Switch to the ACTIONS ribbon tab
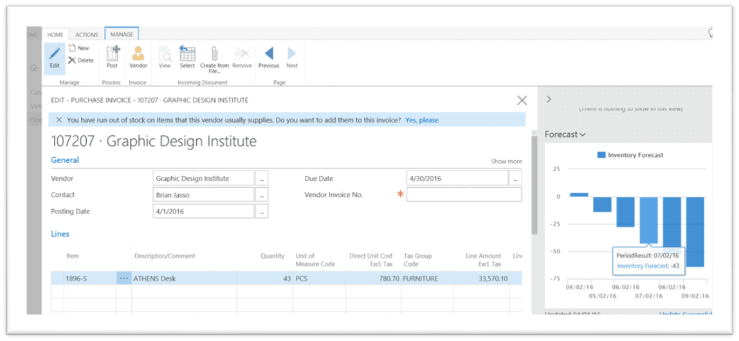Image resolution: width=739 pixels, height=341 pixels. pos(87,35)
